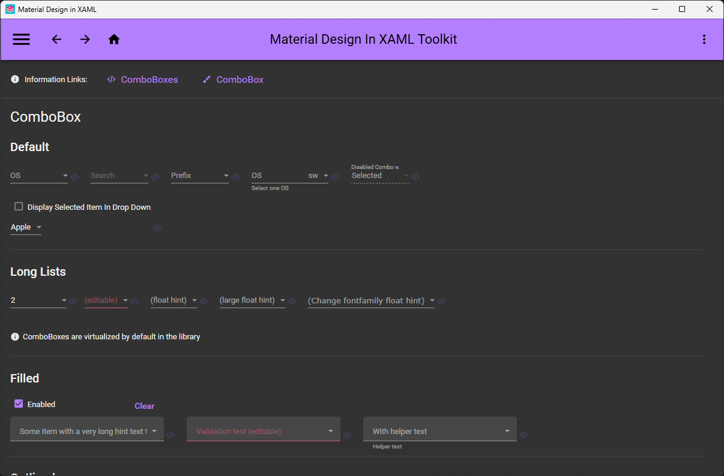
Task: Uncheck the Enabled checkbox under Filled
Action: coord(19,404)
